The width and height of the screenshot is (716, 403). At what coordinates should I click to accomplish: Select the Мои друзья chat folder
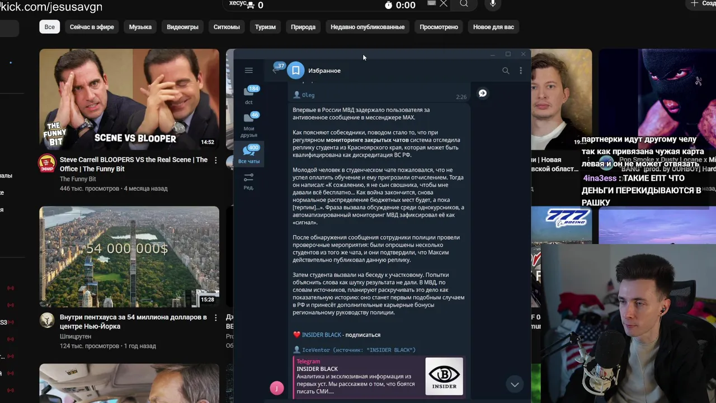coord(249,125)
